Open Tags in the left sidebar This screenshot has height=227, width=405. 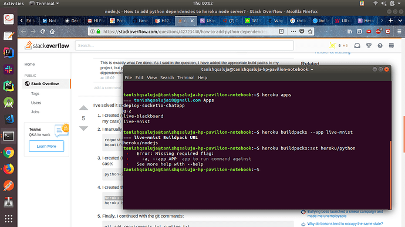point(35,93)
